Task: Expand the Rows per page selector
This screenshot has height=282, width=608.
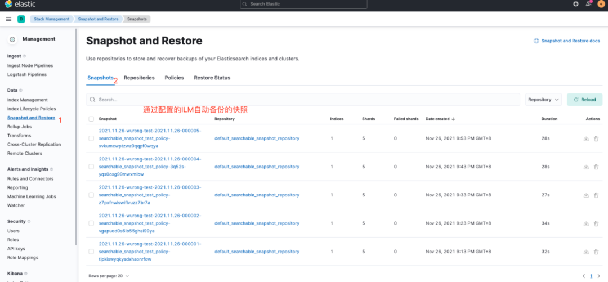Action: 109,276
